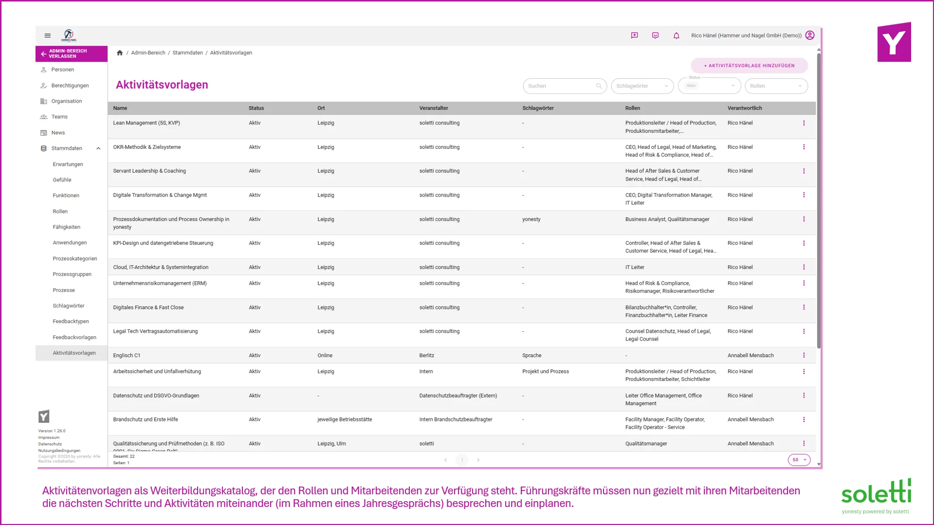Open the row menu for Lean Management
The width and height of the screenshot is (934, 525).
click(x=804, y=123)
